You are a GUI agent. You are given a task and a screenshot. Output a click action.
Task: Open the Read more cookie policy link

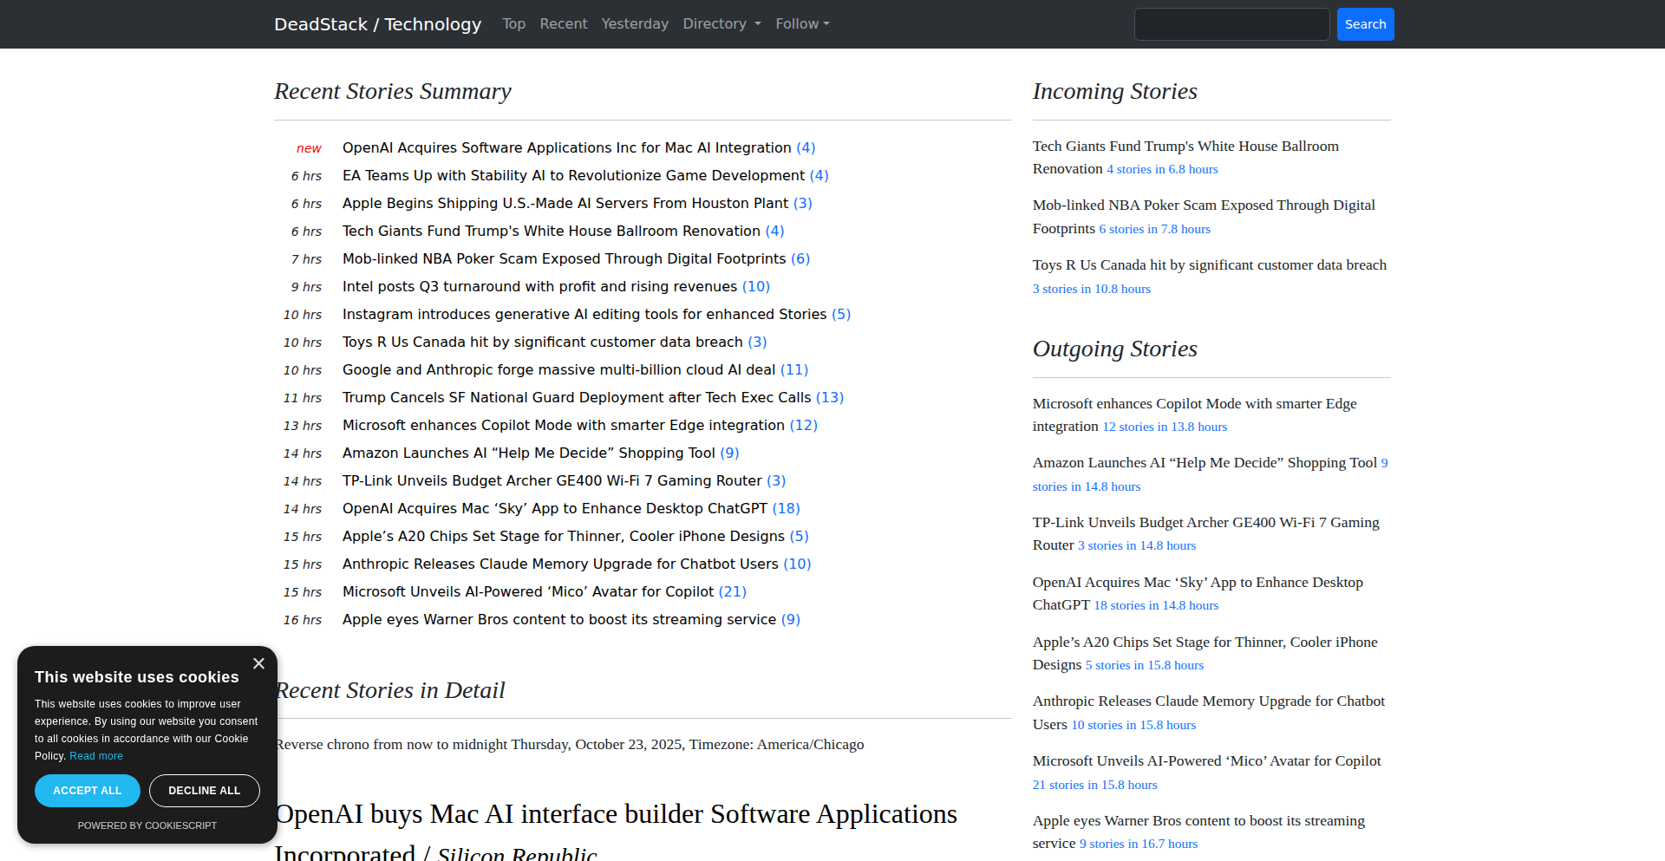coord(96,756)
